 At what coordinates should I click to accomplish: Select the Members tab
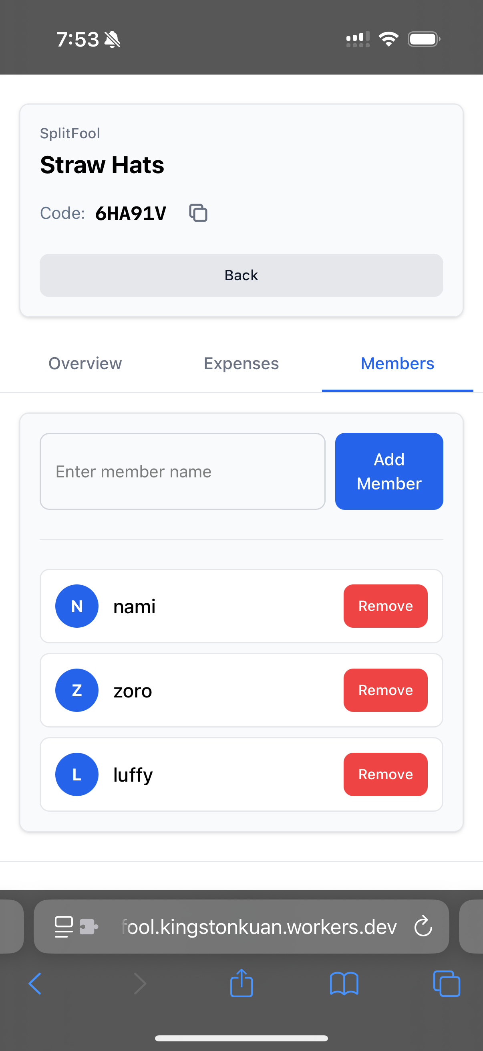[397, 363]
